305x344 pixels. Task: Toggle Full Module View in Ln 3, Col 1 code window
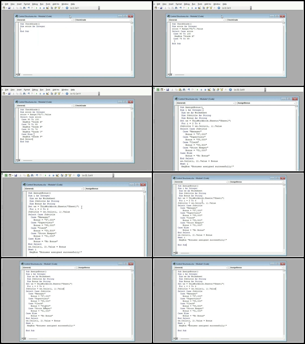[19, 75]
